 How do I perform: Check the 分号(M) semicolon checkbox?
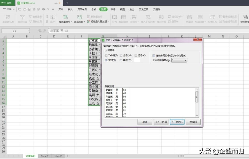point(121,55)
